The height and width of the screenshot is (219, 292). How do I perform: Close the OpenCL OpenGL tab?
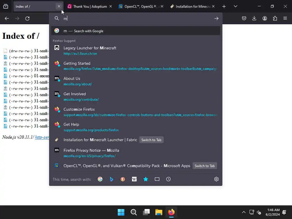[162, 6]
